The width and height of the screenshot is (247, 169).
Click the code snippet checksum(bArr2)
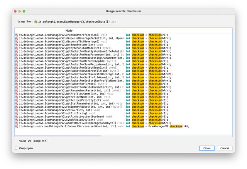161,74
